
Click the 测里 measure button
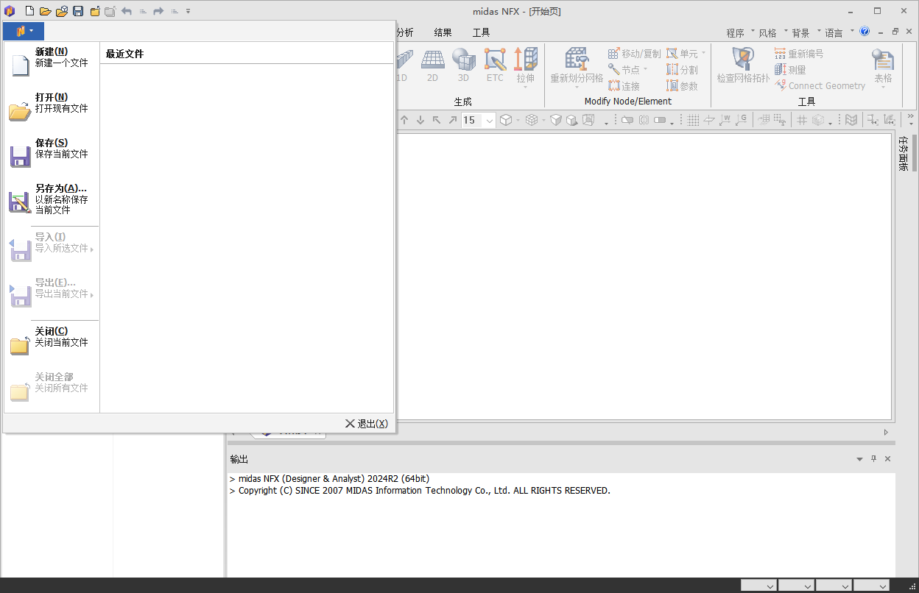point(790,70)
